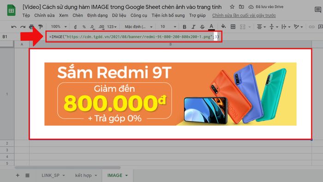Click the insert link icon

tap(311, 27)
